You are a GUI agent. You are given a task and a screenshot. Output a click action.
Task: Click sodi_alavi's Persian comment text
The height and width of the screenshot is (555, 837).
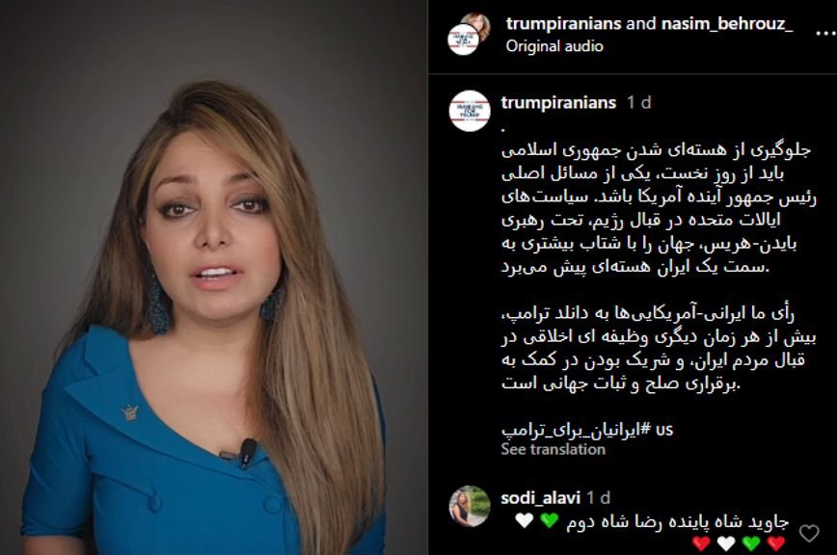pos(677,522)
